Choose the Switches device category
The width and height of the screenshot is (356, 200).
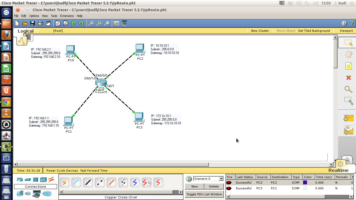28,179
